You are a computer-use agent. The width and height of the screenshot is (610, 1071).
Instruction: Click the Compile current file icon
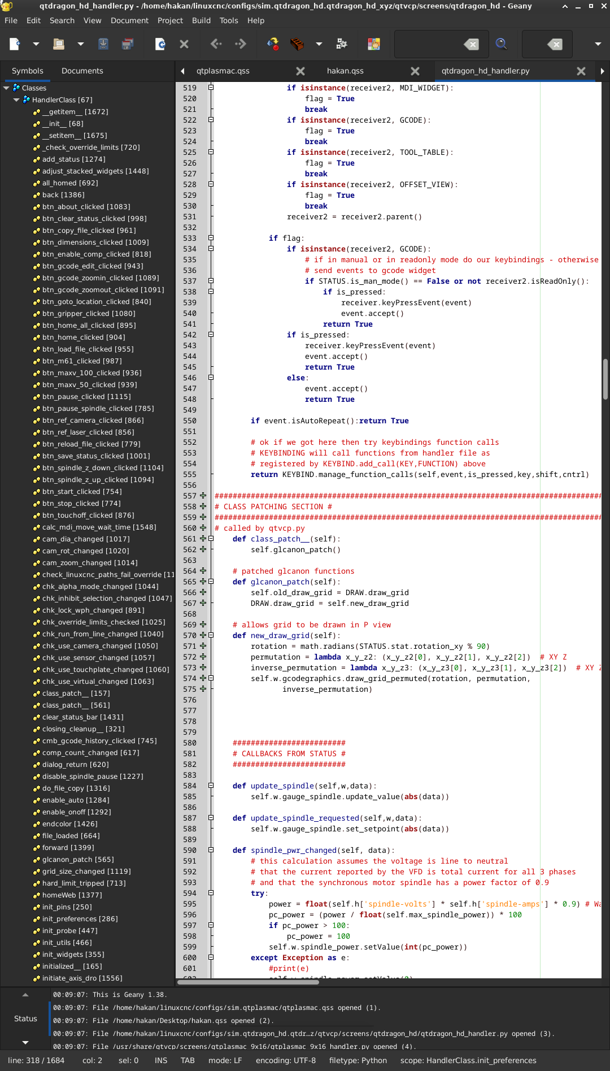273,44
